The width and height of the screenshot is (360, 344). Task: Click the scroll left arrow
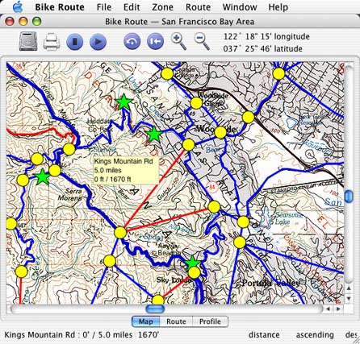coord(328,309)
